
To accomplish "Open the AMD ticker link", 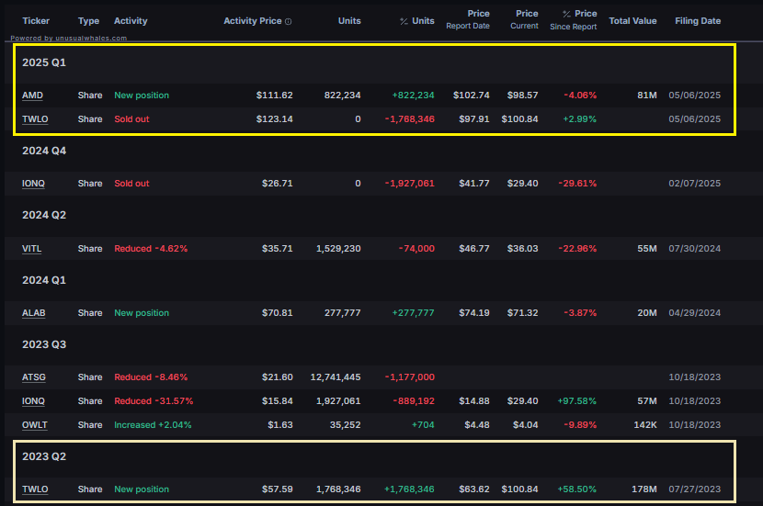I will coord(32,96).
